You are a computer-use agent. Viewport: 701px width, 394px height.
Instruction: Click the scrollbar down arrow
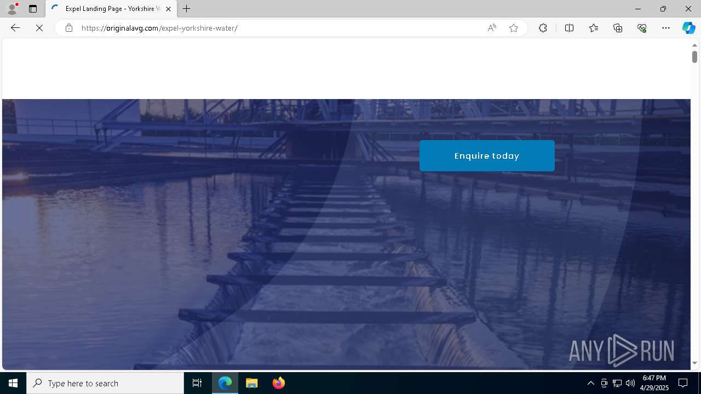694,363
